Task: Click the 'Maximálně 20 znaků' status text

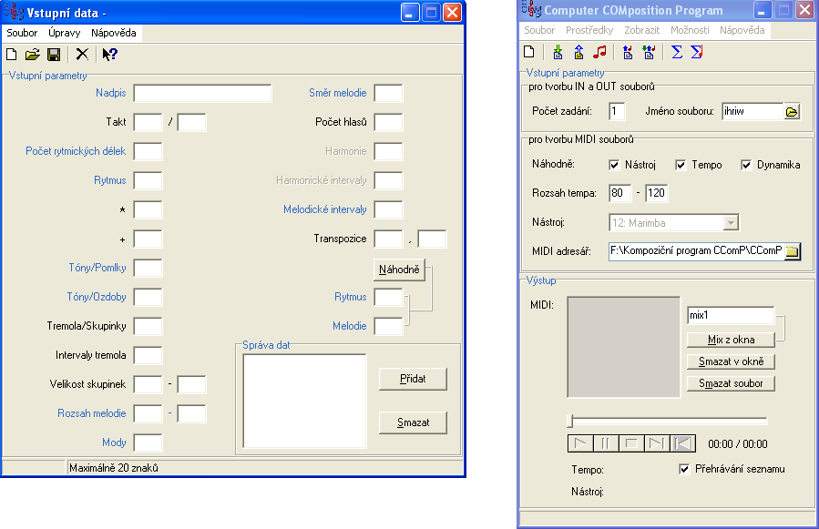Action: click(x=114, y=468)
